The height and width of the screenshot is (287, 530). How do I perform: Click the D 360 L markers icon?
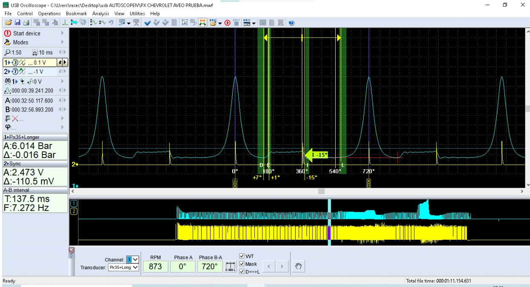click(231, 267)
